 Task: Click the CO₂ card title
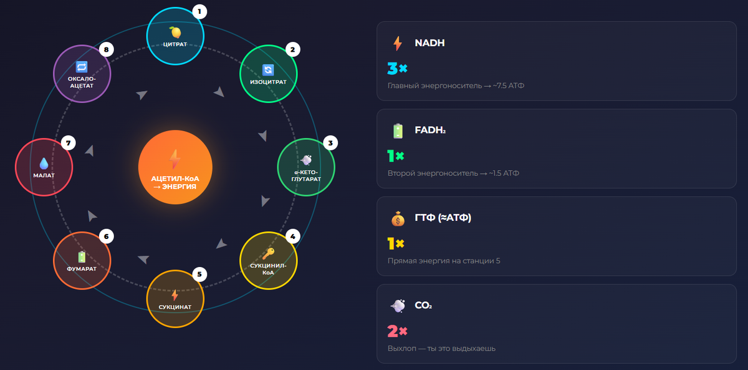pos(423,306)
